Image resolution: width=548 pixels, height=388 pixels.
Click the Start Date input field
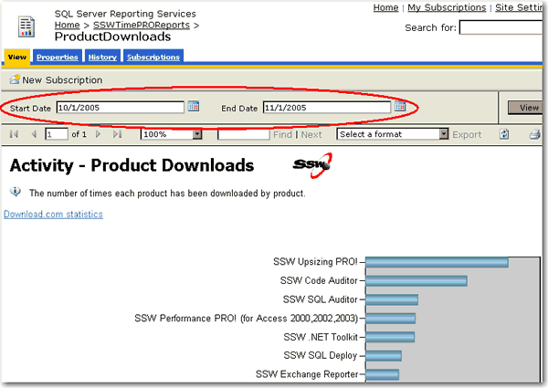(120, 108)
